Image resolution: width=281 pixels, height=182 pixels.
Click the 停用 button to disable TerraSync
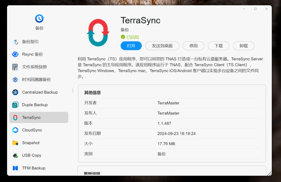click(193, 46)
